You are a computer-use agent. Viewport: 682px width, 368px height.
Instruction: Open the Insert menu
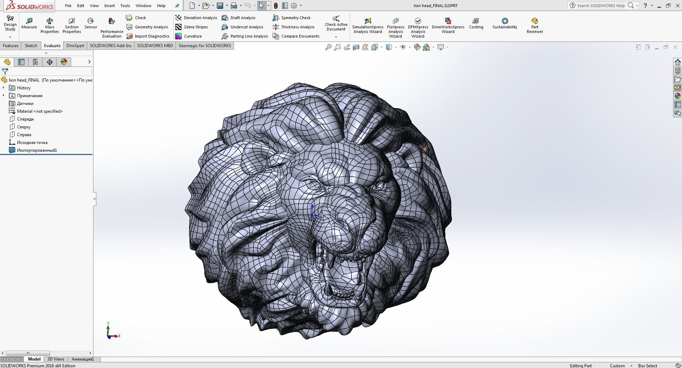pyautogui.click(x=109, y=6)
